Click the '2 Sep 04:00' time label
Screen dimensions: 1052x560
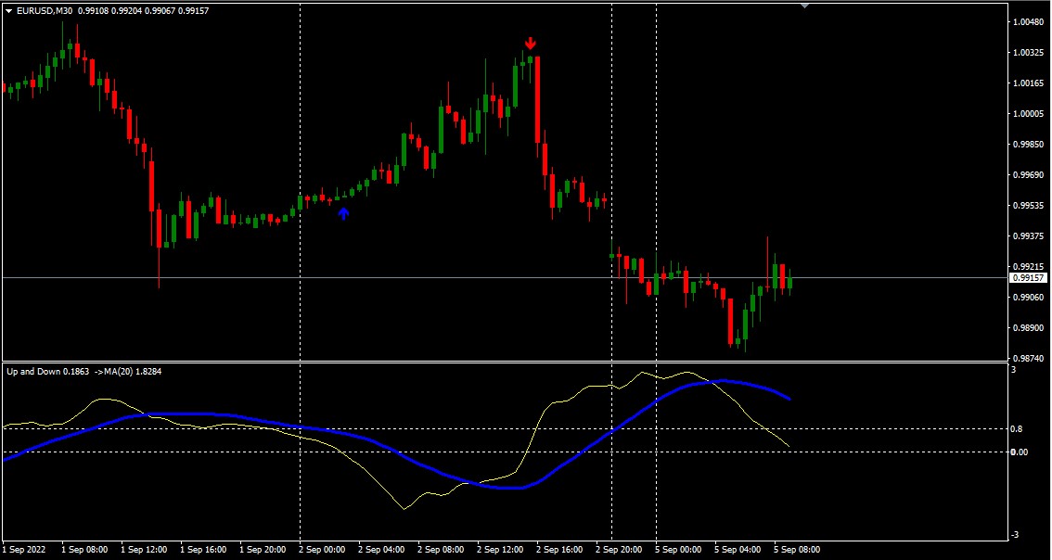[x=381, y=550]
